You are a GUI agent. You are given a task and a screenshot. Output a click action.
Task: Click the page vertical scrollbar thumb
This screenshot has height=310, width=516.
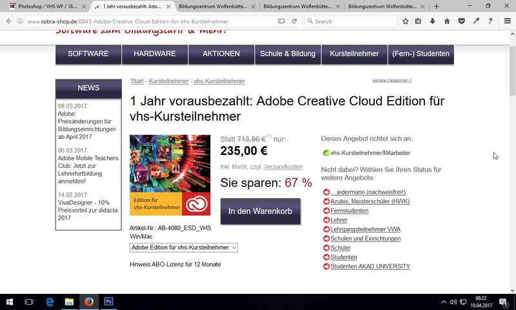(x=512, y=71)
